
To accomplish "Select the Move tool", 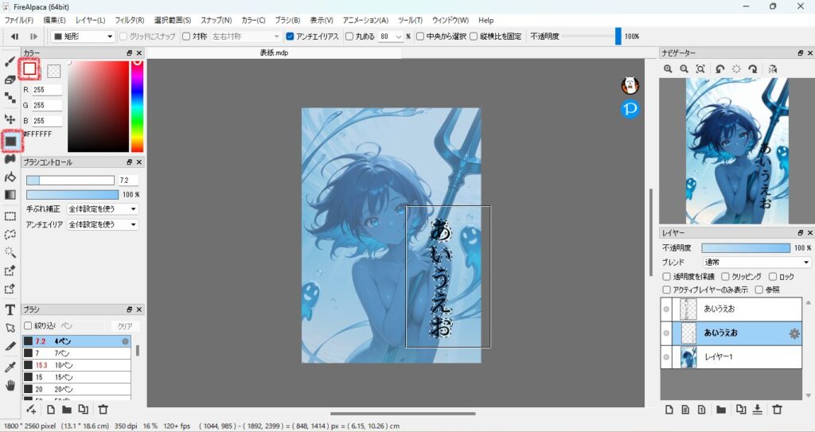I will pyautogui.click(x=10, y=119).
